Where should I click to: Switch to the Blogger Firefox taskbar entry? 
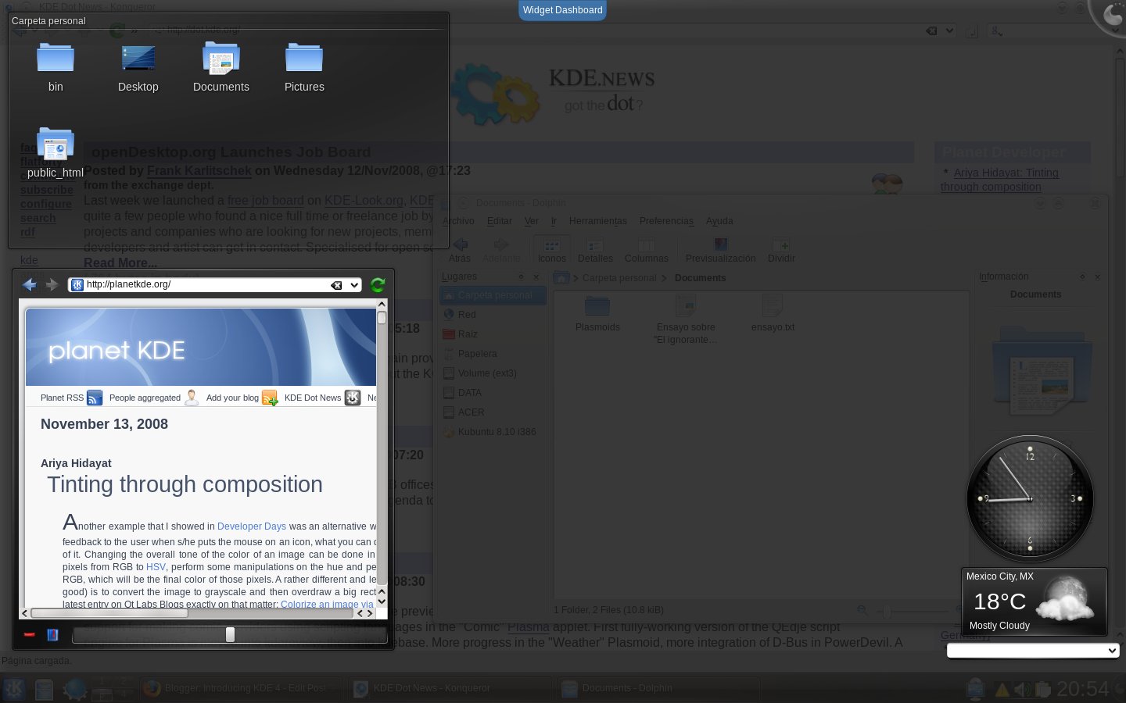[241, 688]
